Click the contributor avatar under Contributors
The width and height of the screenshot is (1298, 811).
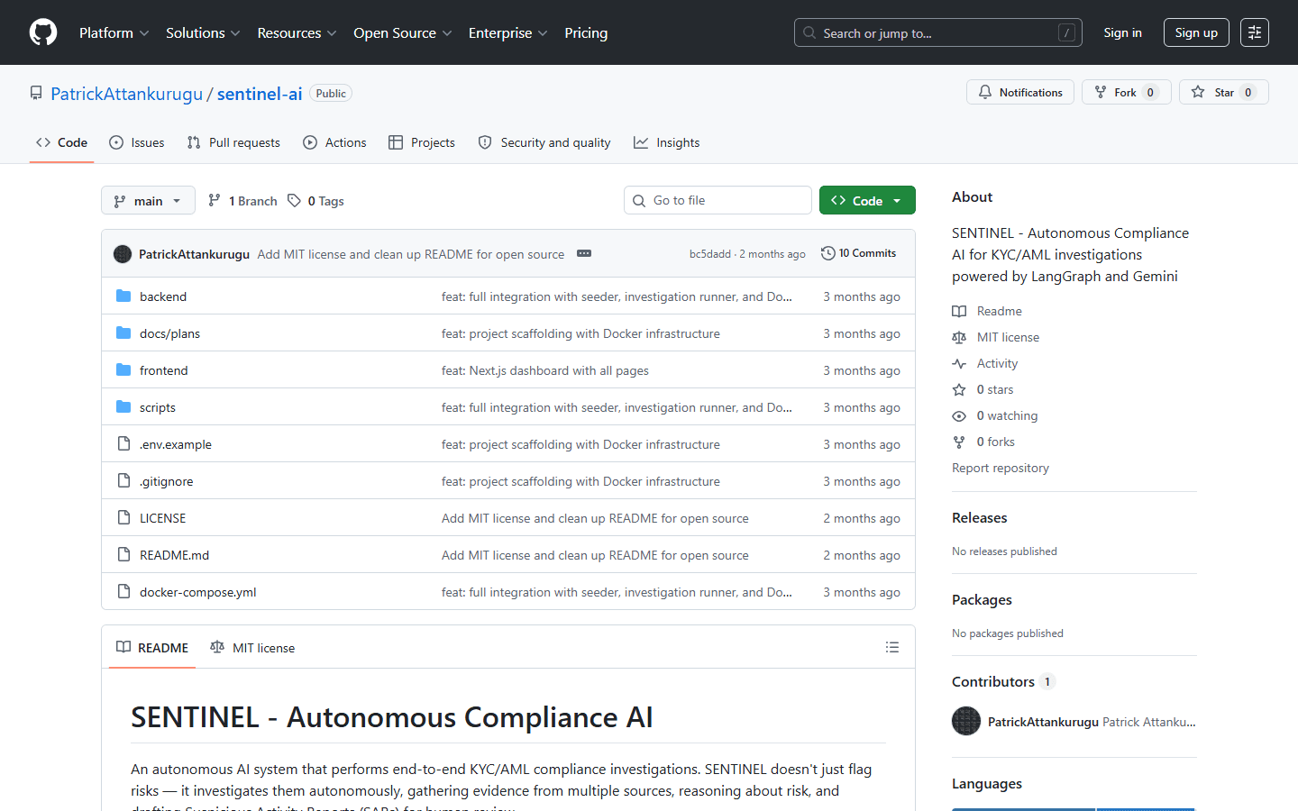(x=966, y=721)
